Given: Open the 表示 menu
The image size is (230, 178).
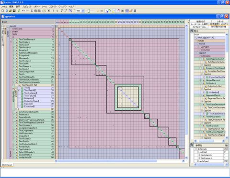Looking at the screenshot, I should click(x=18, y=7).
